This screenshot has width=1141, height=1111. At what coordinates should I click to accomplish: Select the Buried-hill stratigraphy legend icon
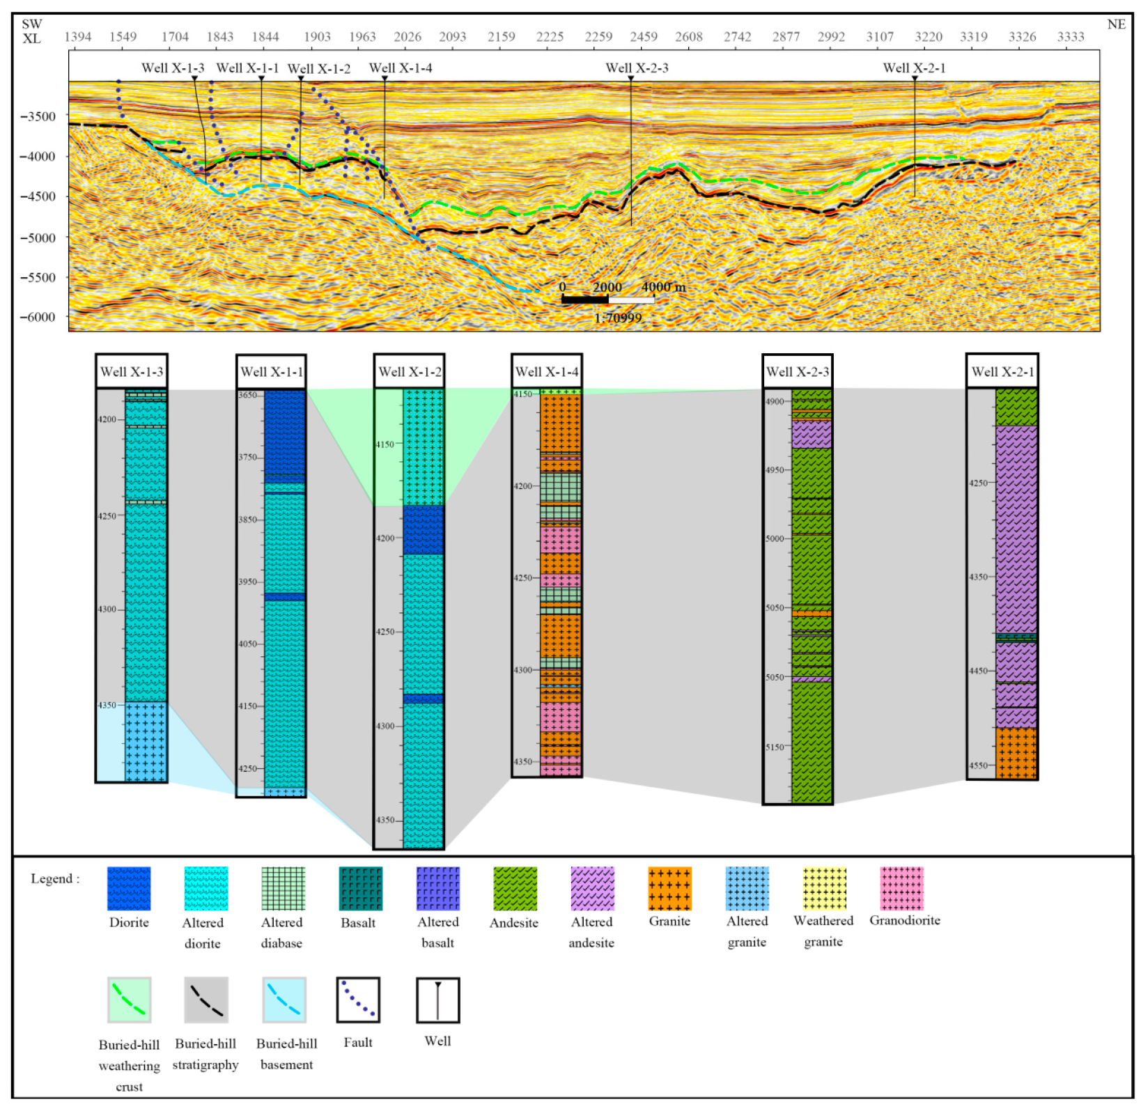pyautogui.click(x=206, y=1000)
